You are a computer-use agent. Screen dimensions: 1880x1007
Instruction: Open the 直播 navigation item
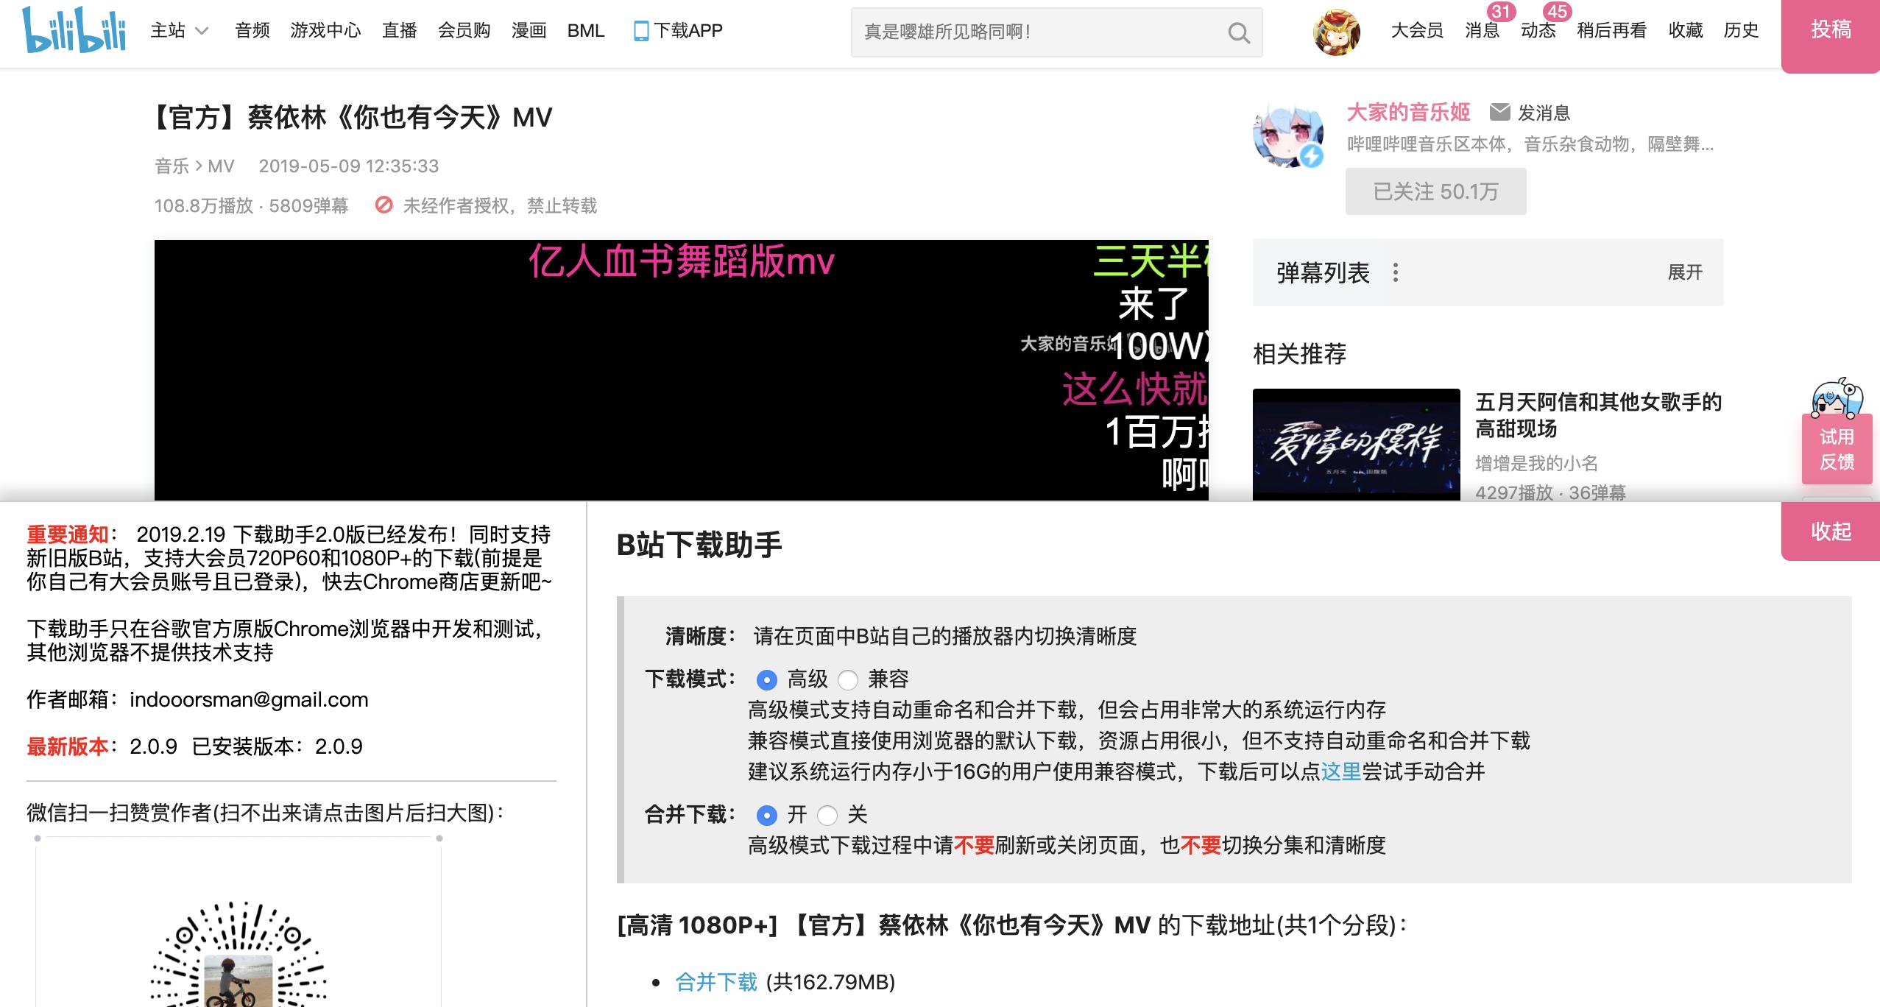click(399, 31)
